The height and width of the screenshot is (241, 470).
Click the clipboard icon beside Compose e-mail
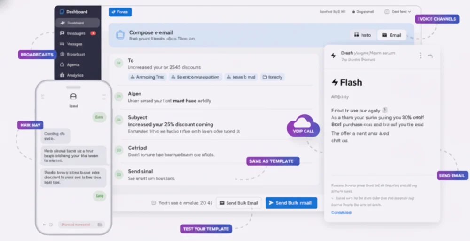tap(120, 35)
